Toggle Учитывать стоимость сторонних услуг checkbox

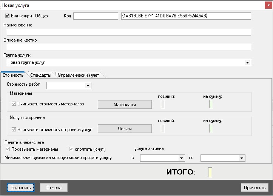pos(14,129)
